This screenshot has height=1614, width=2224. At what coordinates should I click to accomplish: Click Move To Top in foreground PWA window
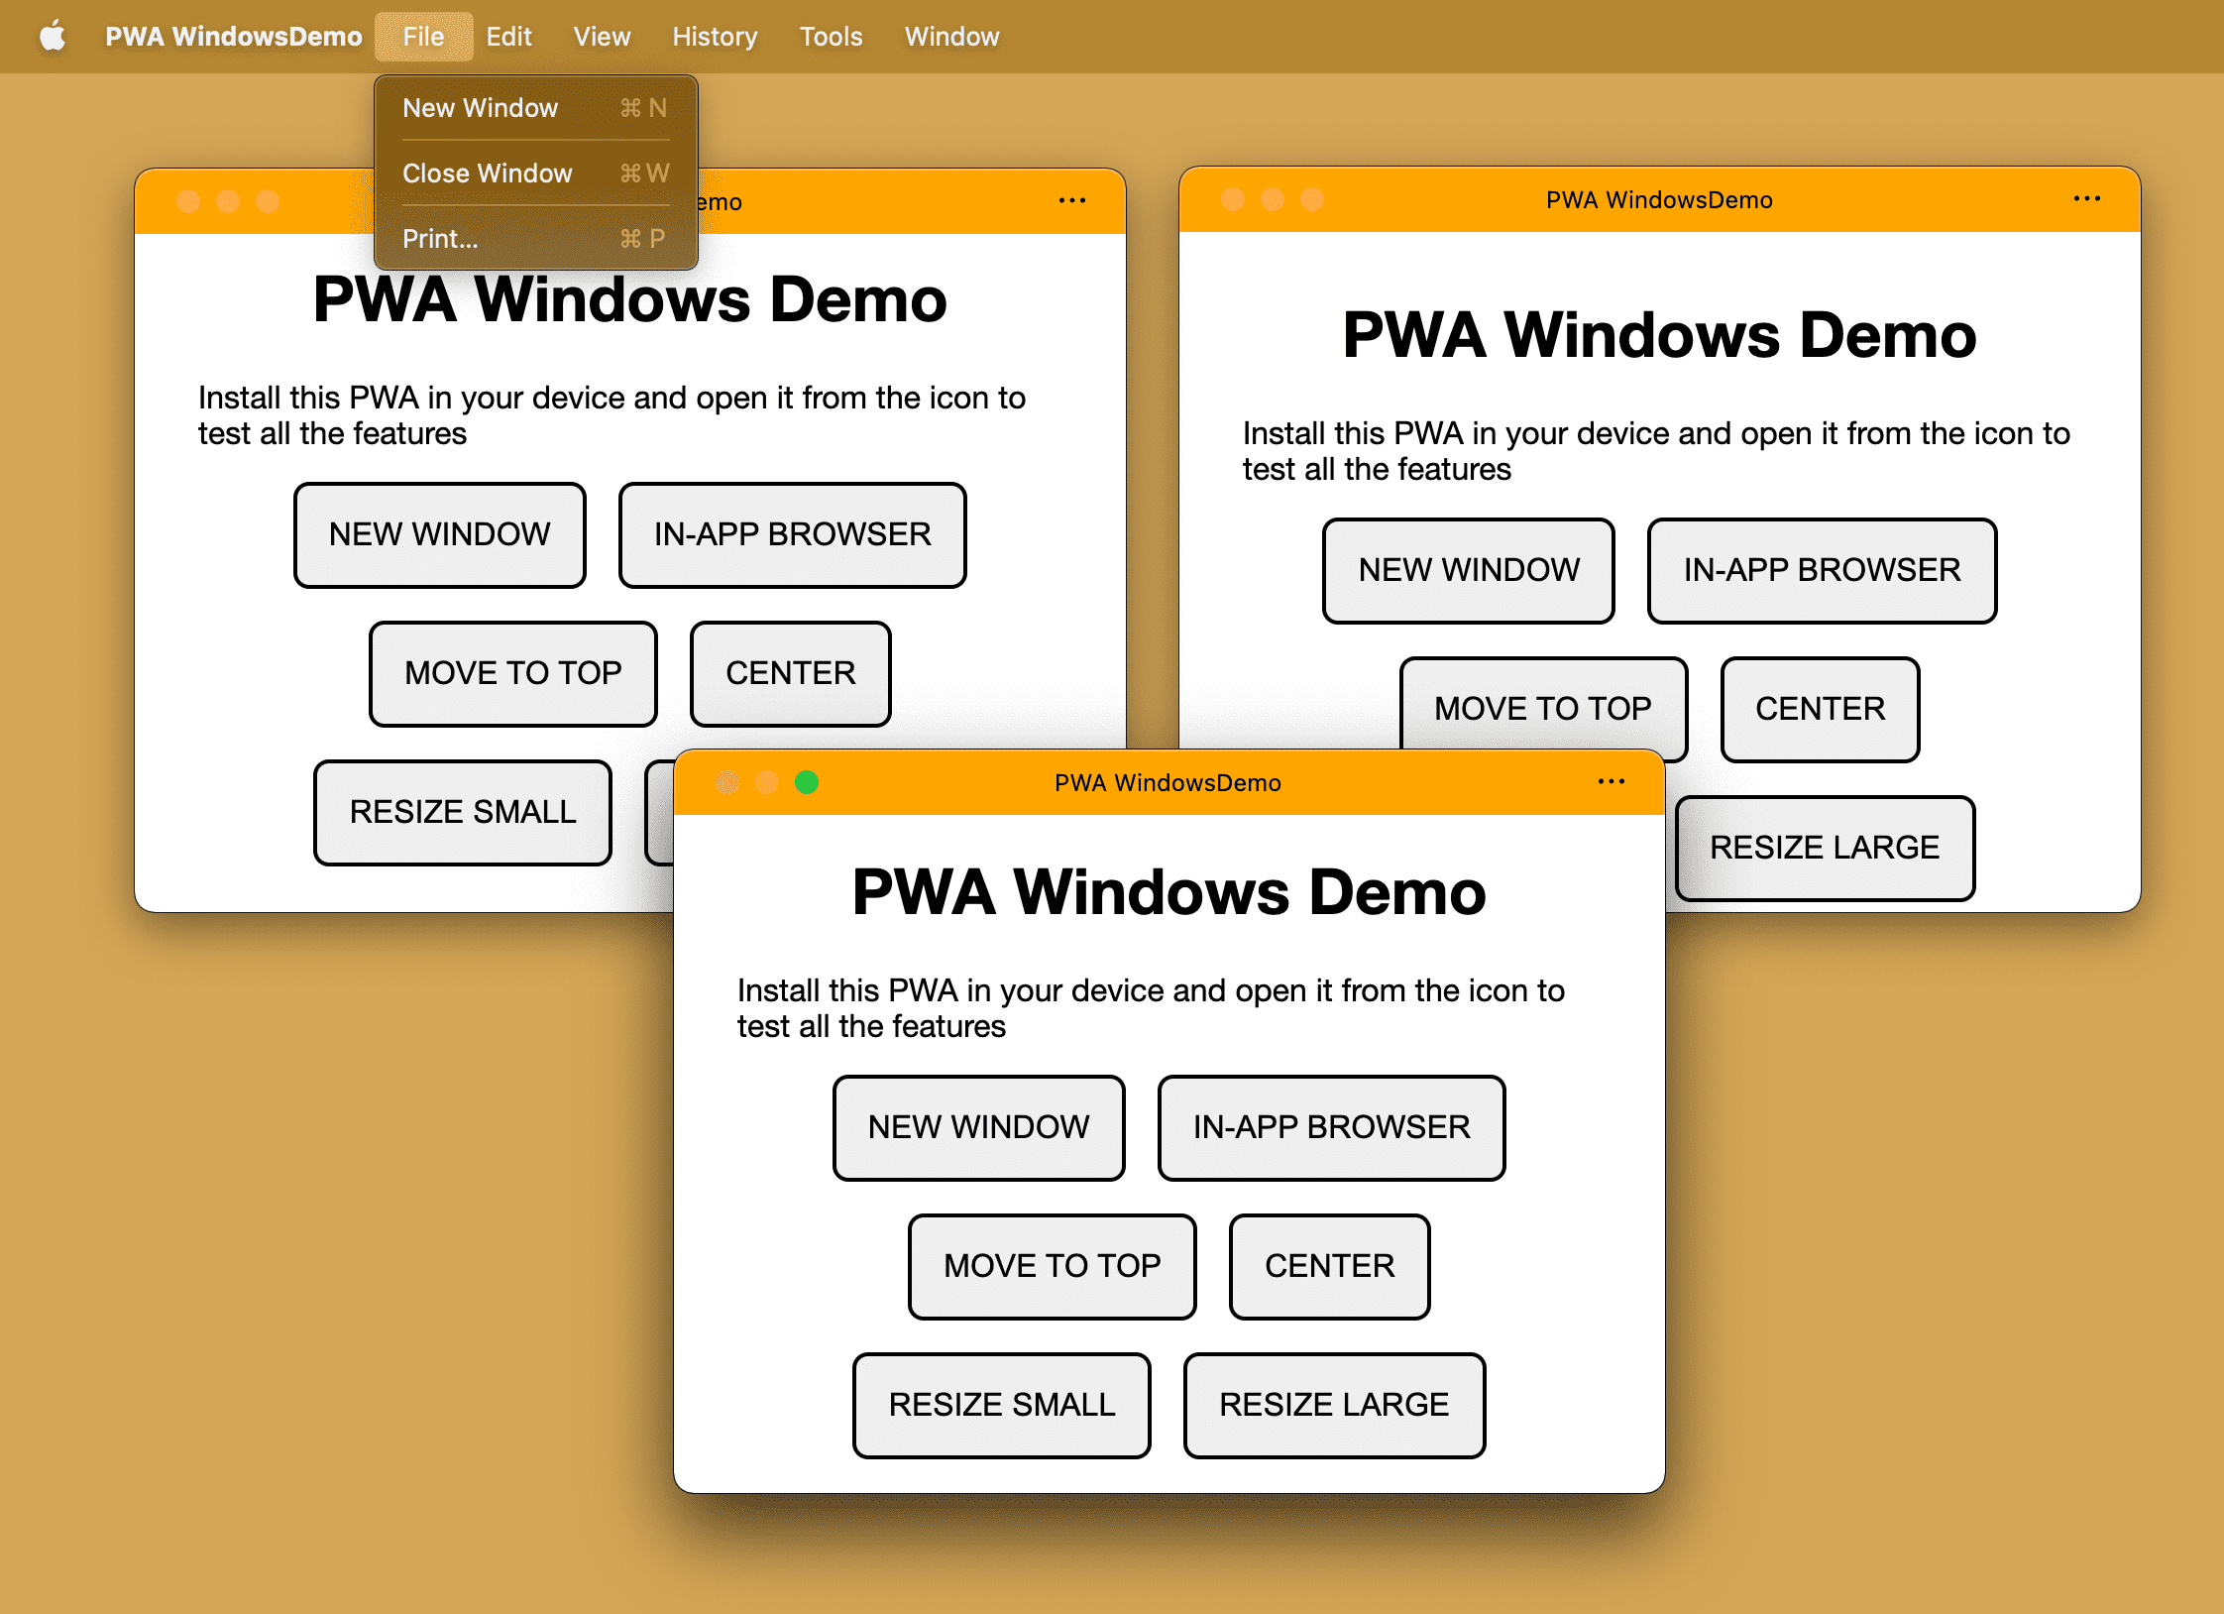[x=1052, y=1265]
